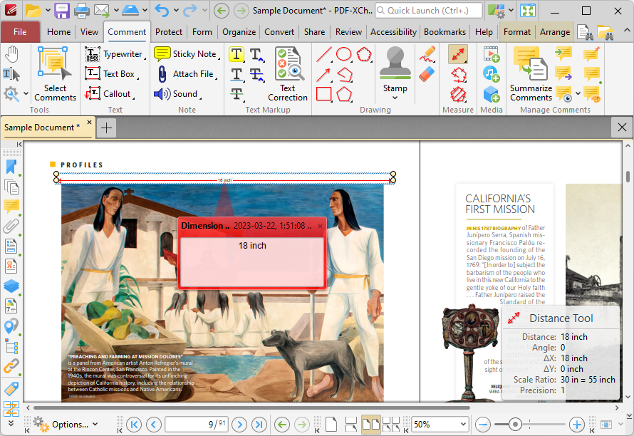Go to the last page
The width and height of the screenshot is (634, 436).
pos(259,425)
